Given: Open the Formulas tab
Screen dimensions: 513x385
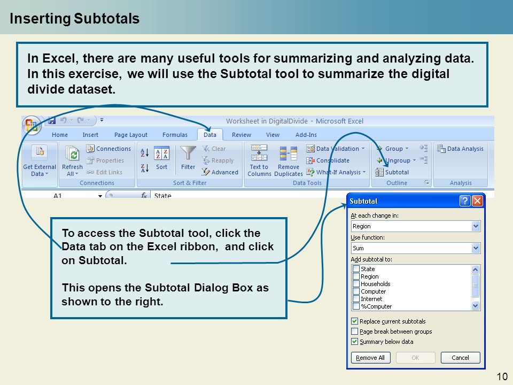Looking at the screenshot, I should [x=175, y=135].
